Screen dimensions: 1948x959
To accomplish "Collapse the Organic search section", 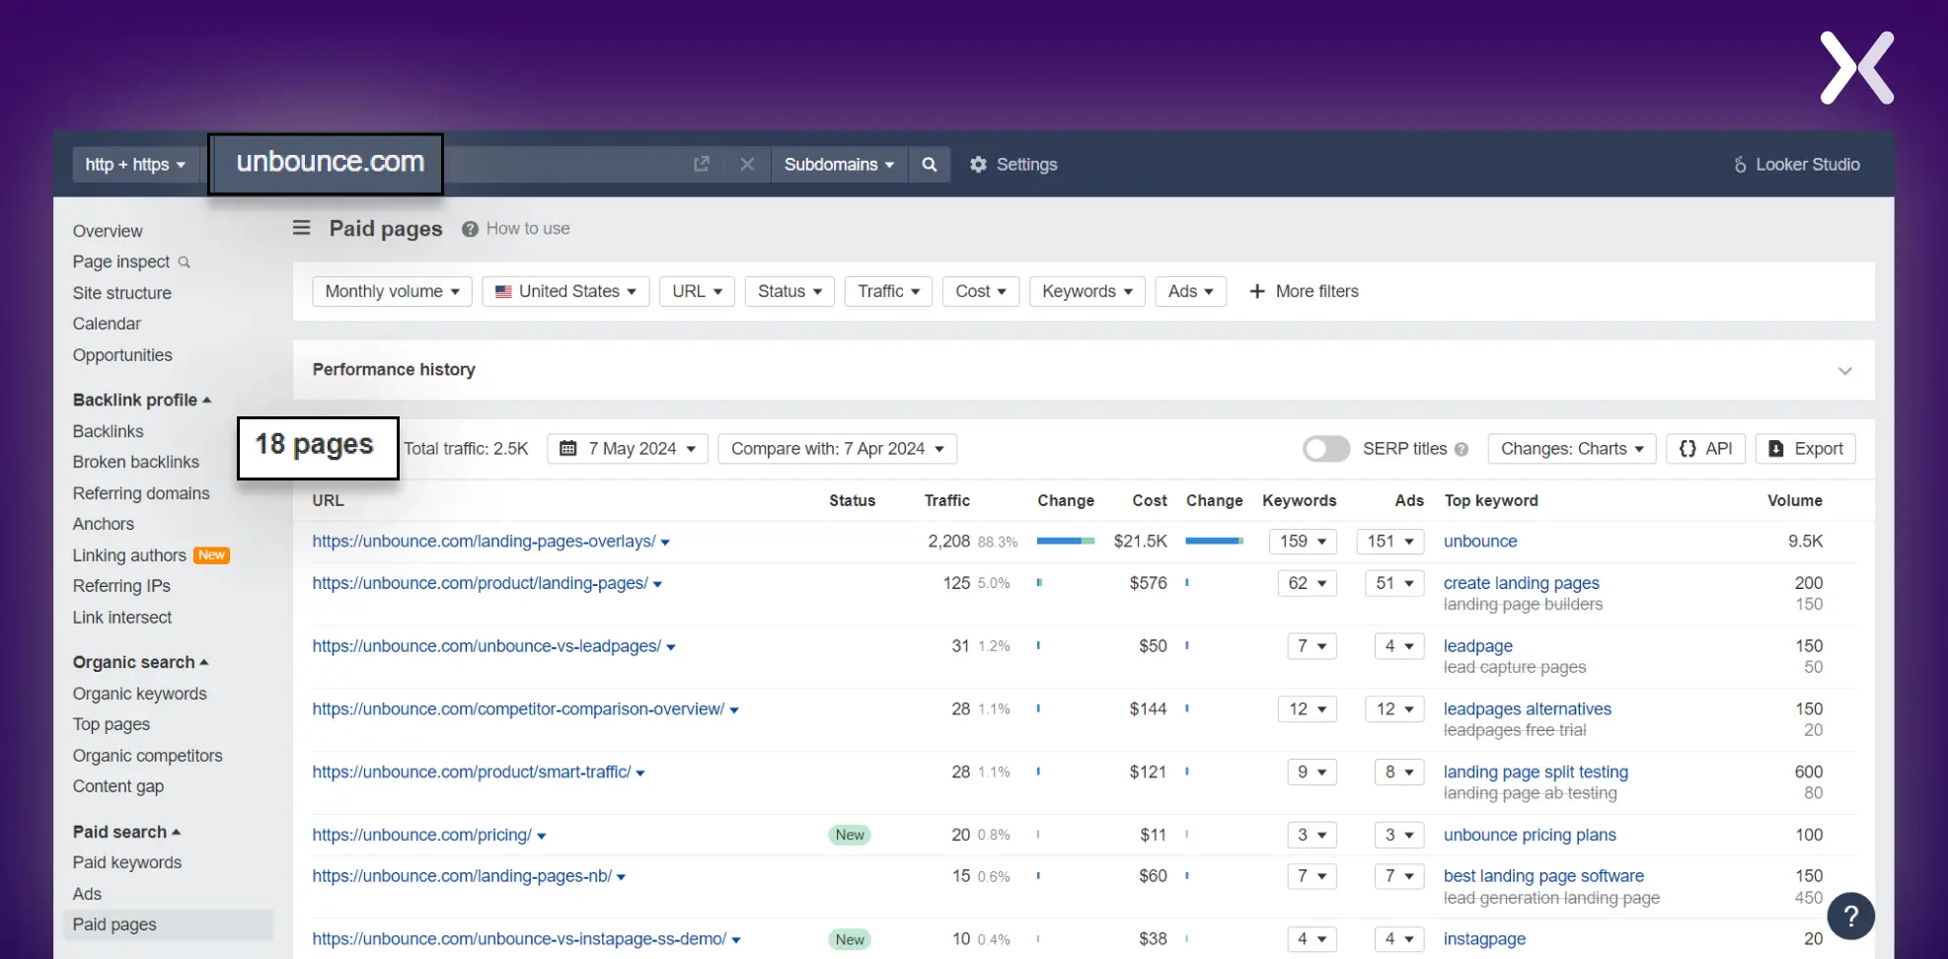I will [x=140, y=662].
